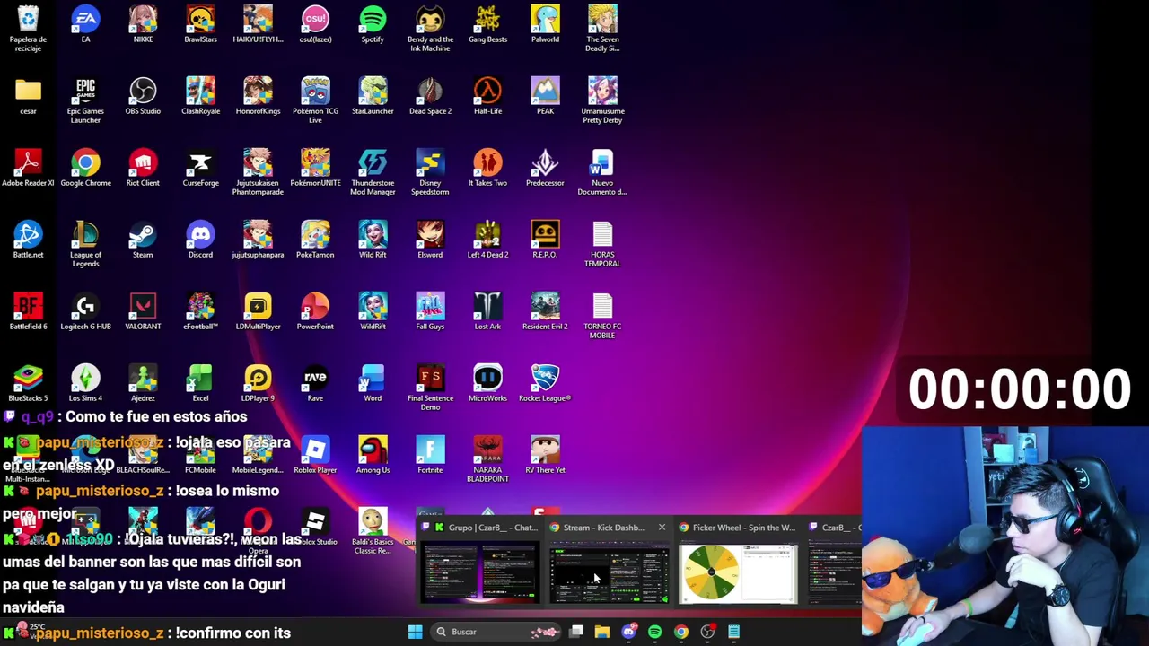Image resolution: width=1149 pixels, height=646 pixels.
Task: Select the Gang Beasts desktop icon
Action: coord(487,24)
